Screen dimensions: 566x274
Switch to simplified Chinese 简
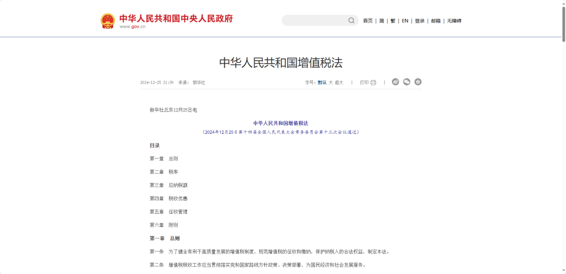(382, 21)
